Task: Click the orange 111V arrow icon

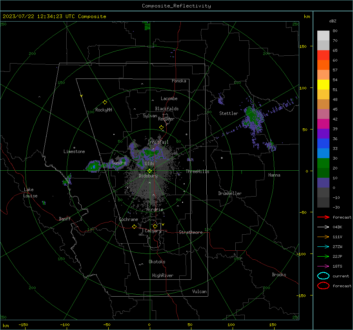Action: coord(323,237)
